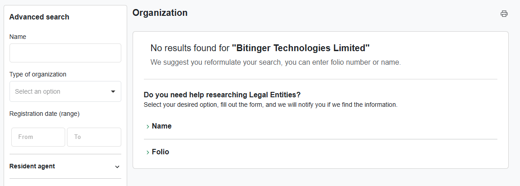Open the Type of organization dropdown
This screenshot has width=520, height=186.
65,91
